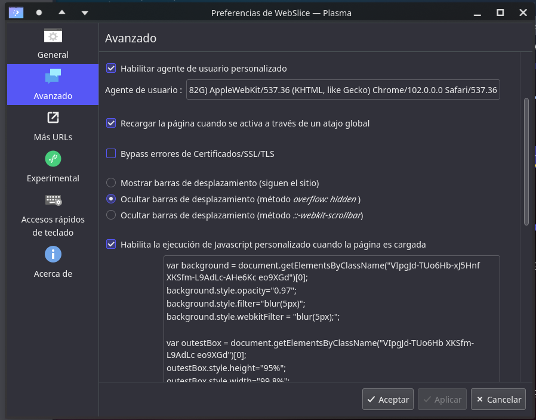The height and width of the screenshot is (420, 536).
Task: Select Mostrar barras de desplazamiento option
Action: coord(111,183)
